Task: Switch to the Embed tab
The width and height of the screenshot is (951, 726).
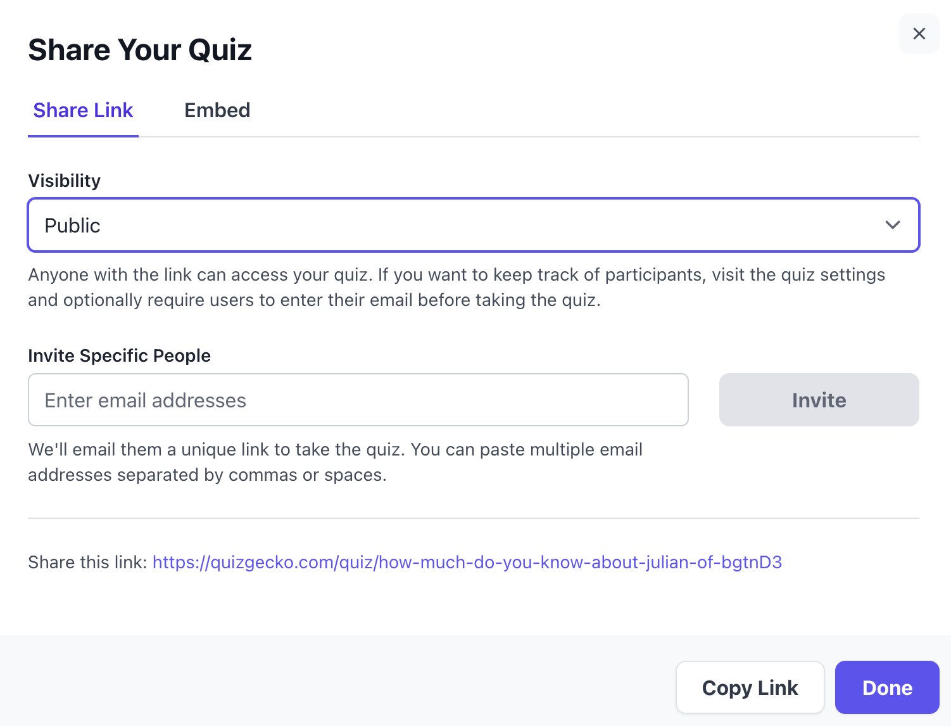Action: (x=217, y=110)
